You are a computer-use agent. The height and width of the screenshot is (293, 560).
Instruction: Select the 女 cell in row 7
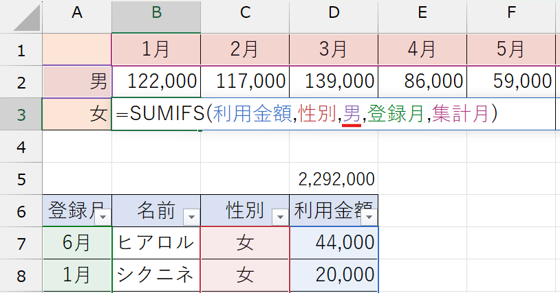245,243
